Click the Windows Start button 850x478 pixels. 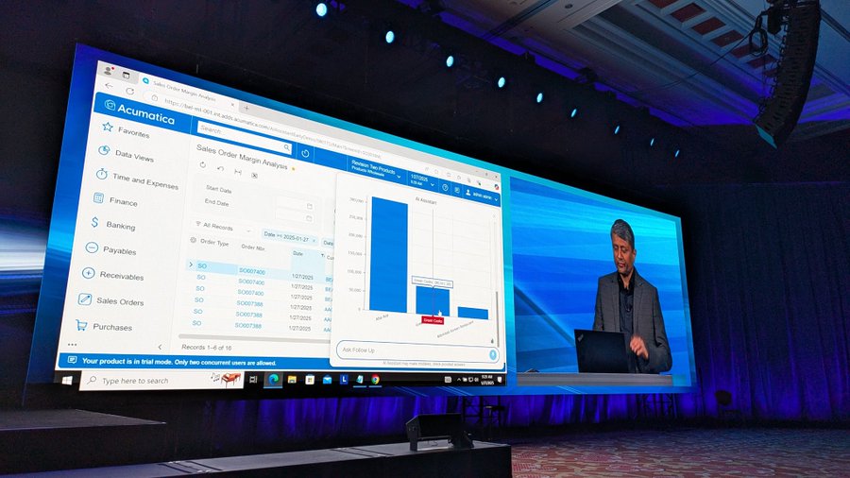[67, 379]
